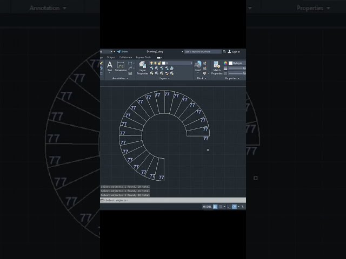346x259 pixels.
Task: Click the Drawing2.dwg title text
Action: (x=155, y=52)
